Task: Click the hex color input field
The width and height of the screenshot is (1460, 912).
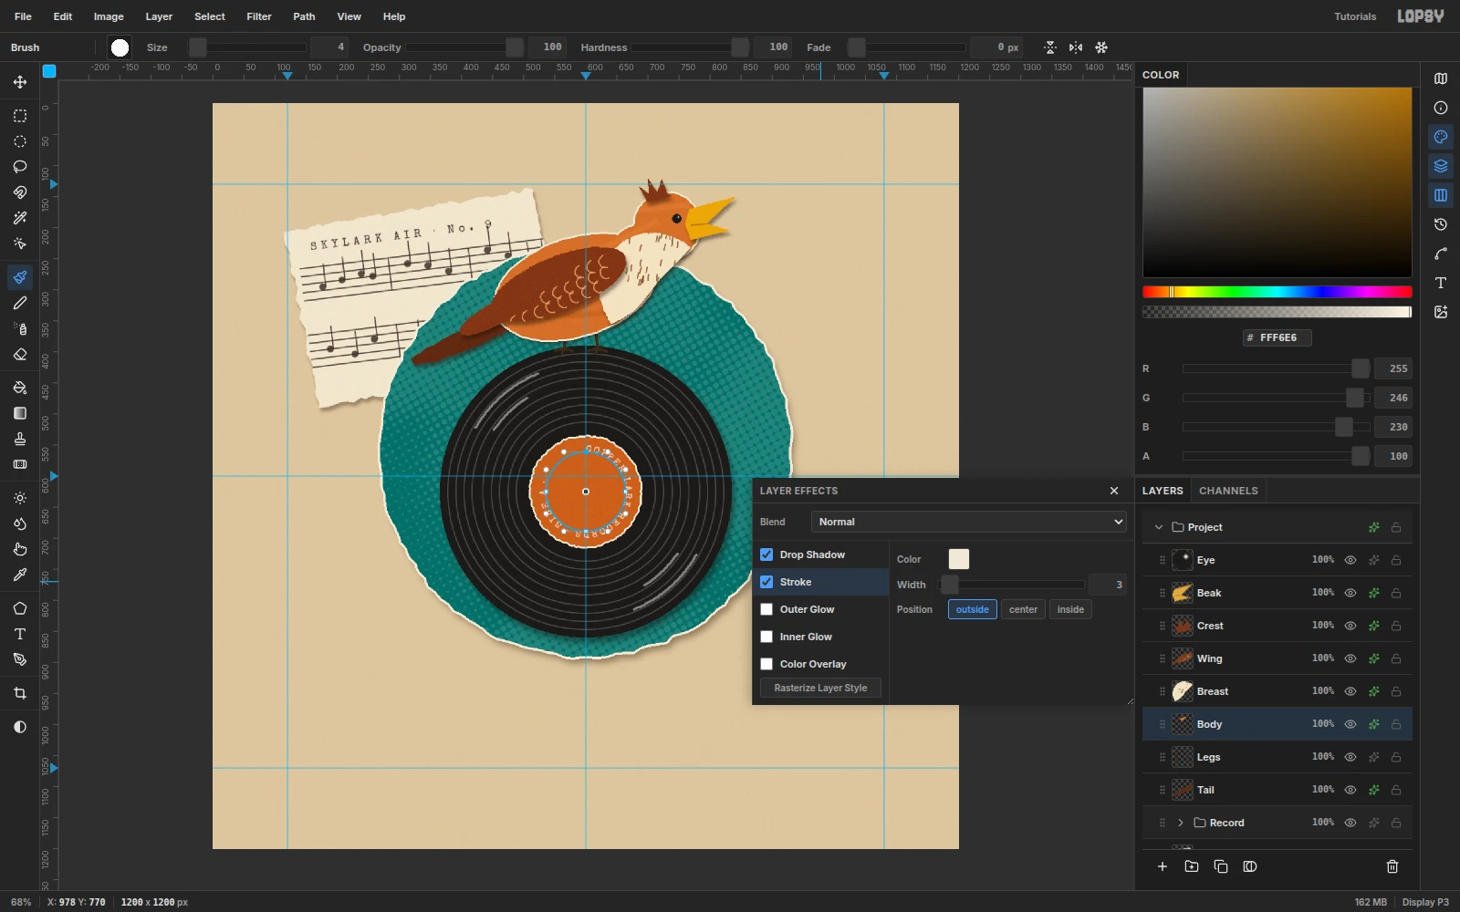Action: (1277, 337)
